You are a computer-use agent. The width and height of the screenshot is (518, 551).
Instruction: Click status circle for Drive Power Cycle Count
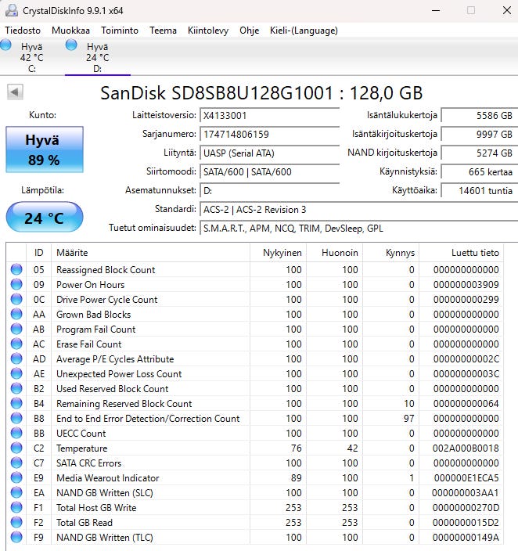coord(16,300)
